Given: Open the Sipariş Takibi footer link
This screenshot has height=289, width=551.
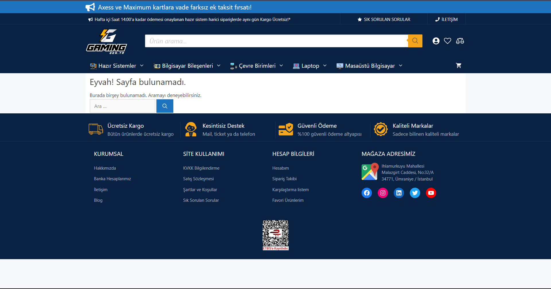Looking at the screenshot, I should (x=284, y=179).
